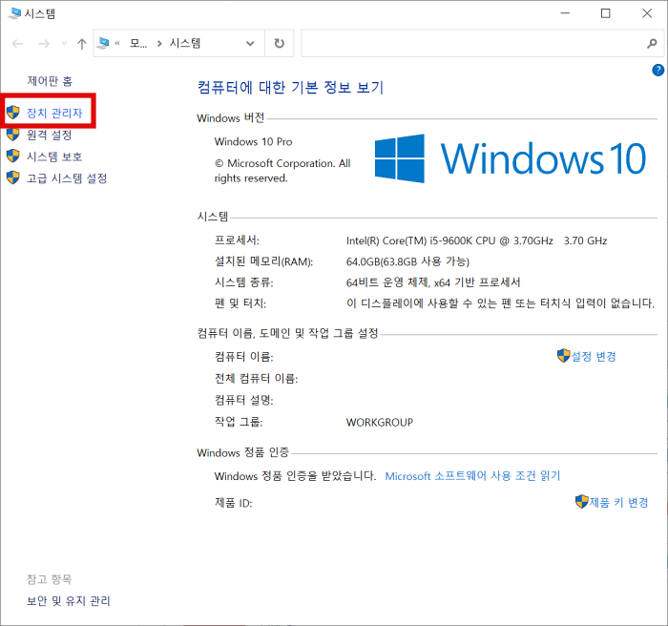Image resolution: width=668 pixels, height=626 pixels.
Task: Minimize the 시스템 window
Action: point(565,13)
